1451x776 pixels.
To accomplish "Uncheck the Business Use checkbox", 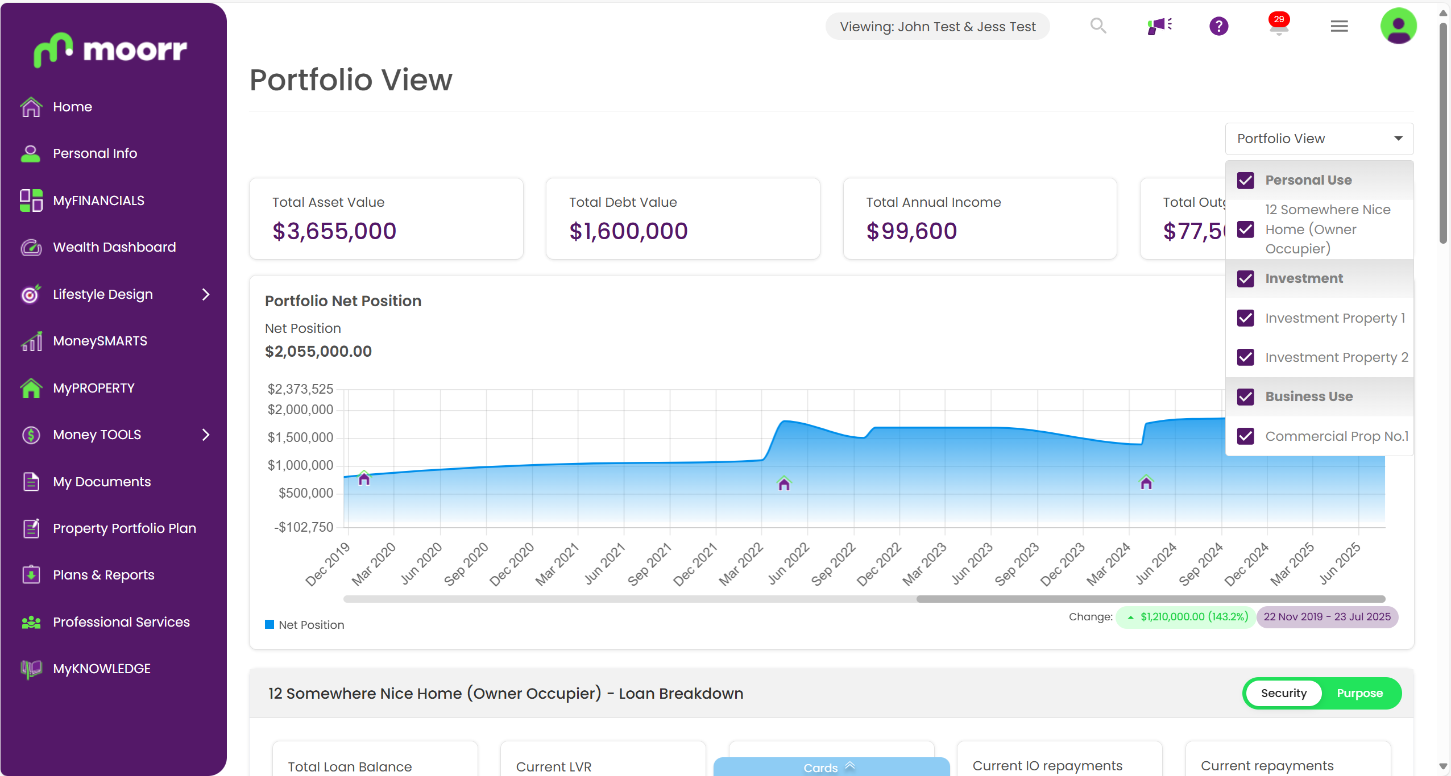I will coord(1246,397).
